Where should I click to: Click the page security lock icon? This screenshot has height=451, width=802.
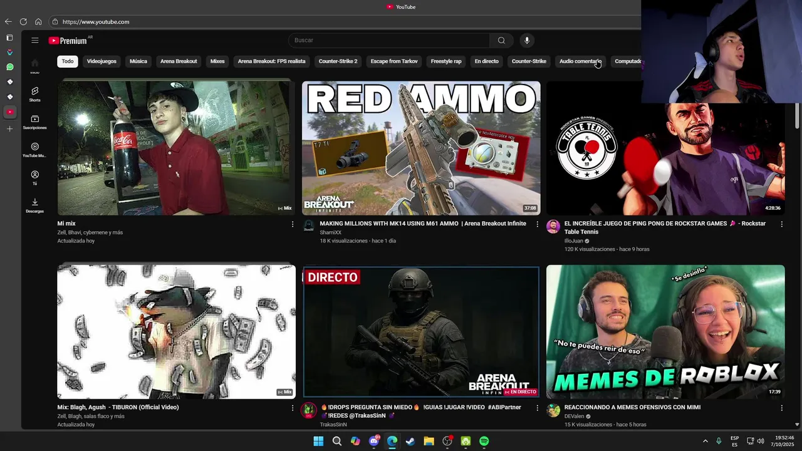tap(55, 22)
